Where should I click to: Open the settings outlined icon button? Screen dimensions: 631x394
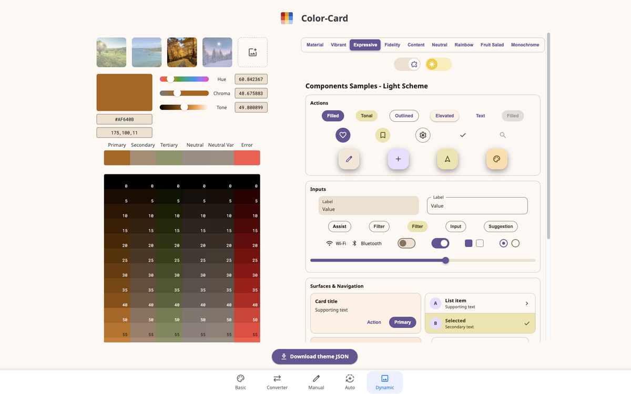pos(423,135)
